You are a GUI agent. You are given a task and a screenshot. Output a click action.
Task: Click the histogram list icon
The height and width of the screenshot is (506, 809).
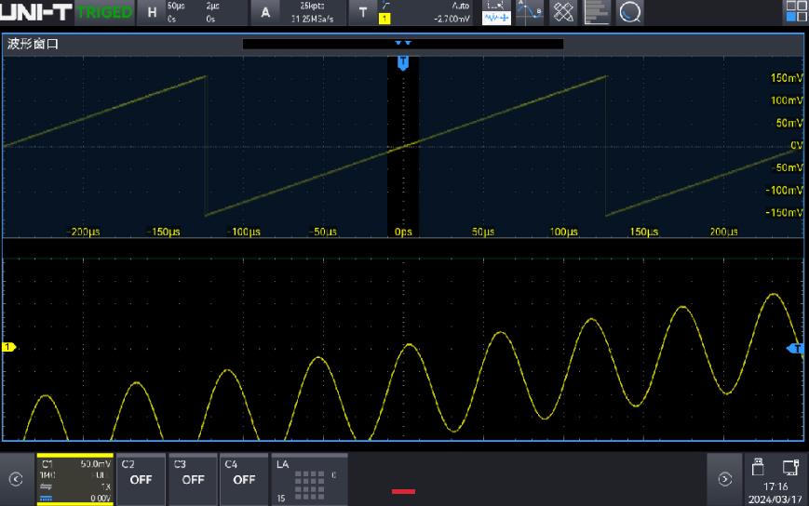pos(597,11)
